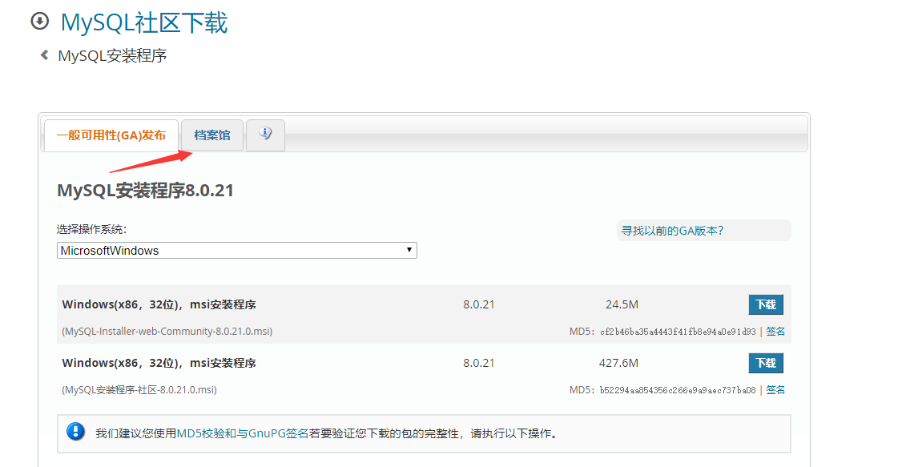The image size is (906, 467).
Task: Switch to the 档案馆 tab
Action: click(x=212, y=135)
